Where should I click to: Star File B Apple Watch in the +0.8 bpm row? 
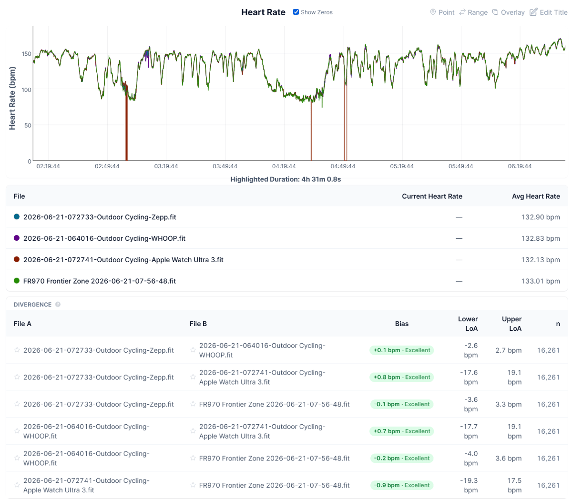tap(193, 377)
